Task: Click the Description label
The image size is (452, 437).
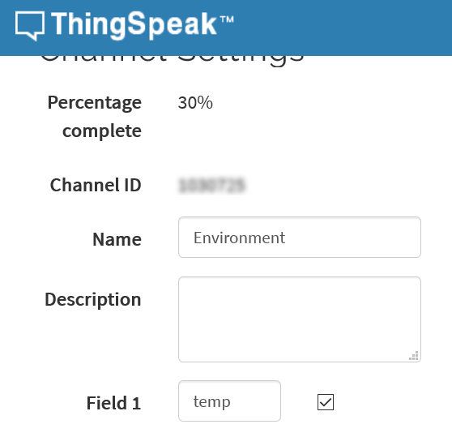Action: pos(93,300)
